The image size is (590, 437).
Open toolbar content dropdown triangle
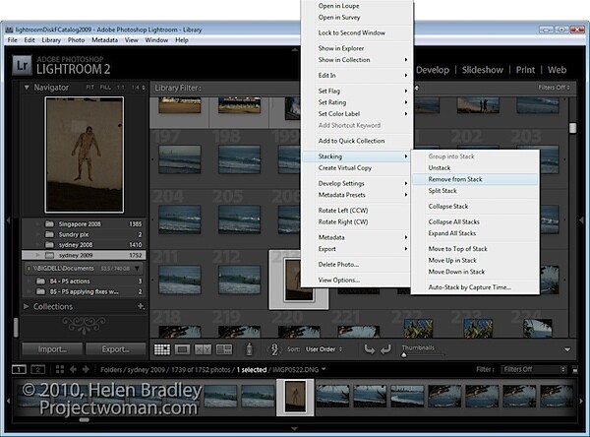click(567, 349)
